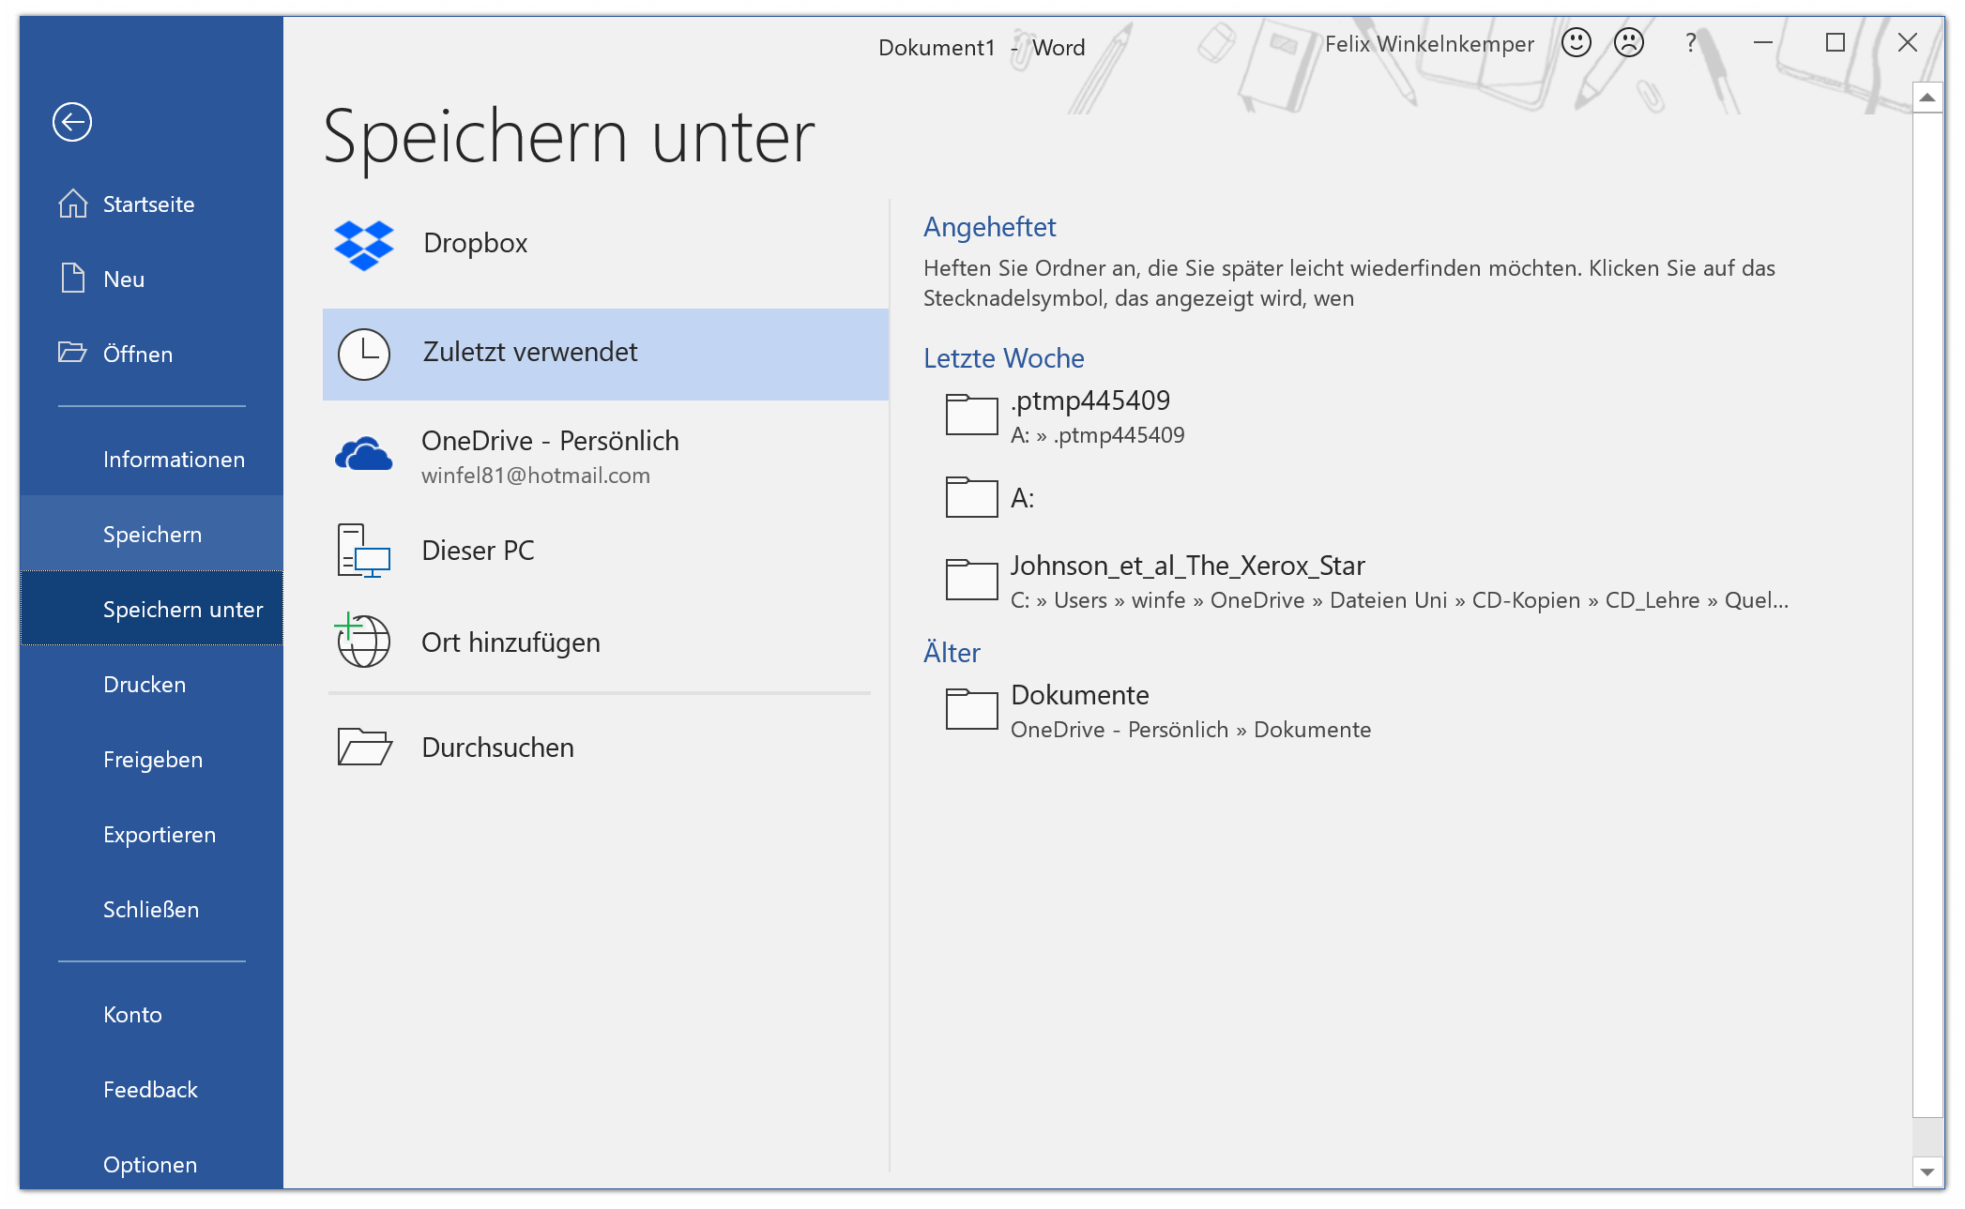Switch to the Drucken section
Image resolution: width=1965 pixels, height=1209 pixels.
143,684
